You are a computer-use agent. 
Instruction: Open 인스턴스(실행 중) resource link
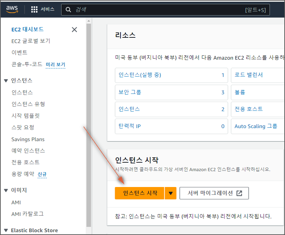point(140,75)
